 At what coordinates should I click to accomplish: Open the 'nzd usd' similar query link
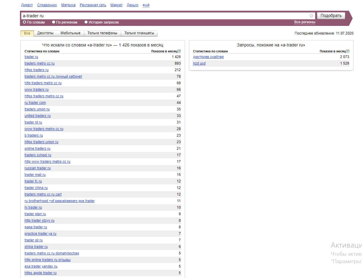point(199,63)
